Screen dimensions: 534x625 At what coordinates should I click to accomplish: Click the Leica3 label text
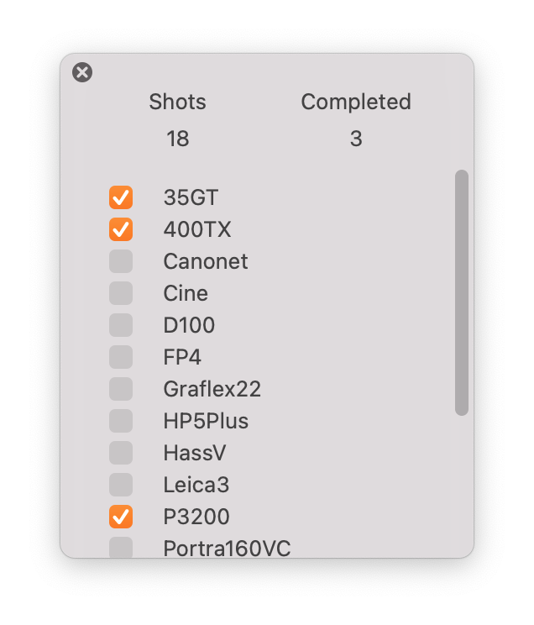pyautogui.click(x=196, y=485)
